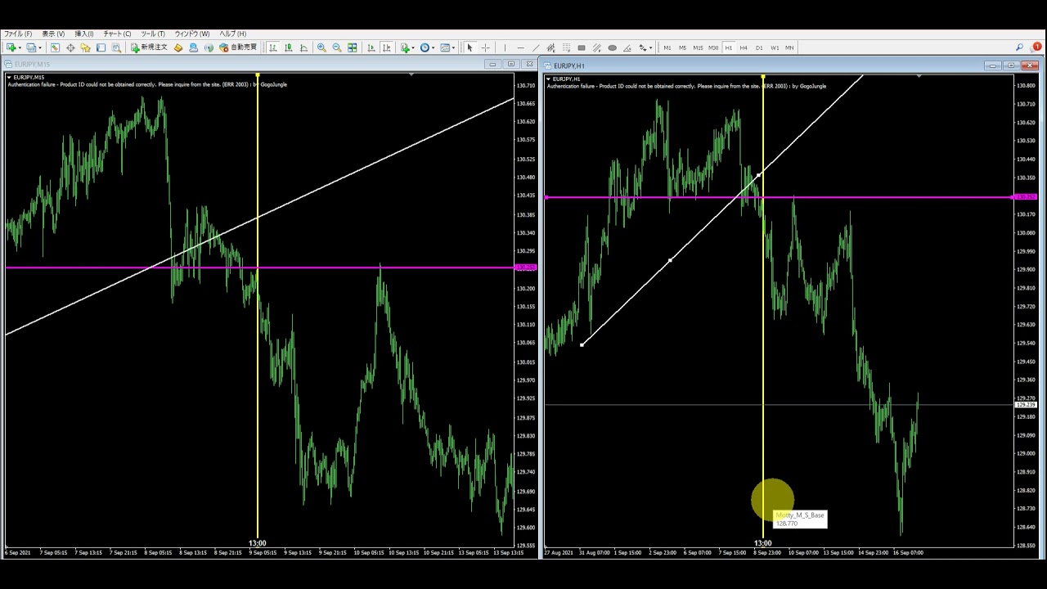The image size is (1047, 589).
Task: Open the ツール (T) menu
Action: (153, 34)
